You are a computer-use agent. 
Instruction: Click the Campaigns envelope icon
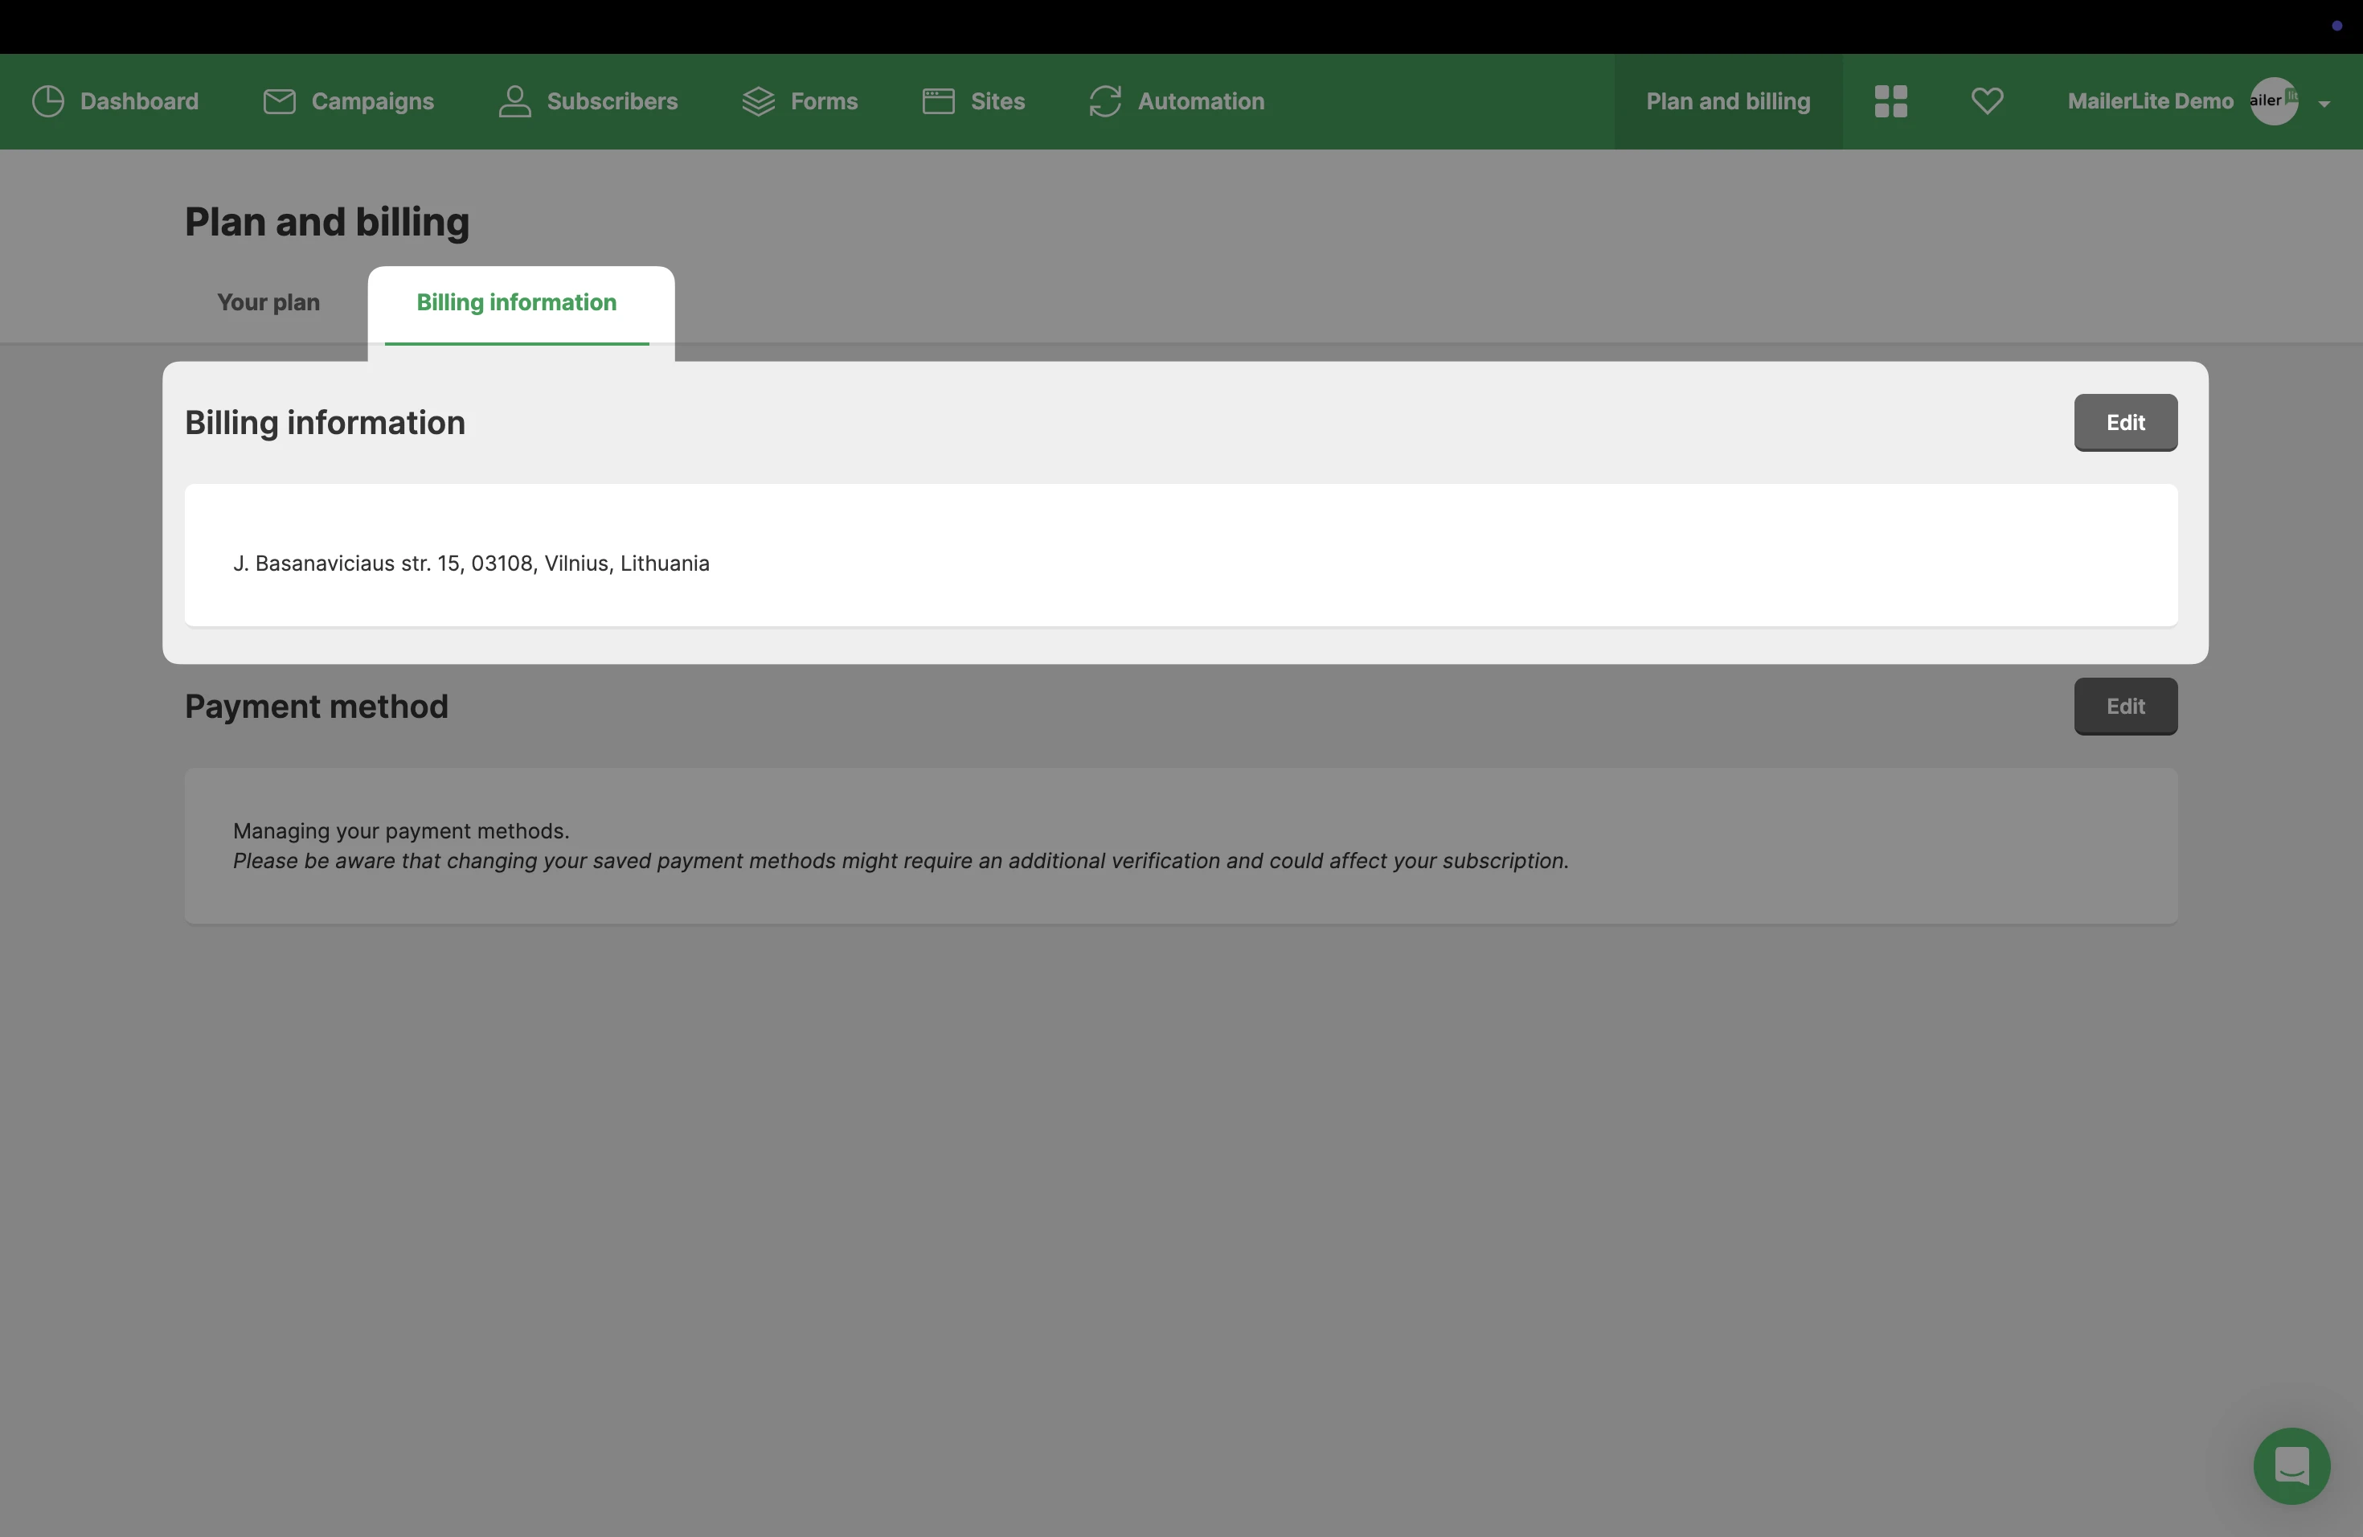279,101
